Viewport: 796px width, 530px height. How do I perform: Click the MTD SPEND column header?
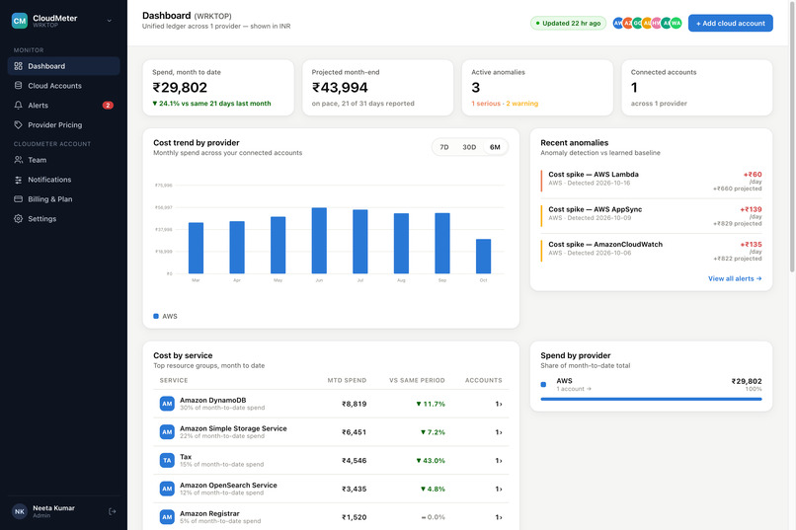347,380
